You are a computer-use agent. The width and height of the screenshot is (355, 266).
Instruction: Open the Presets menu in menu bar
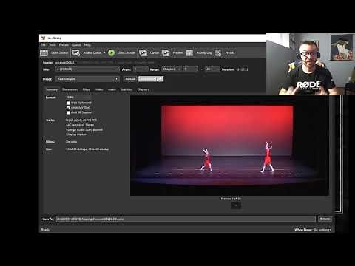point(64,45)
